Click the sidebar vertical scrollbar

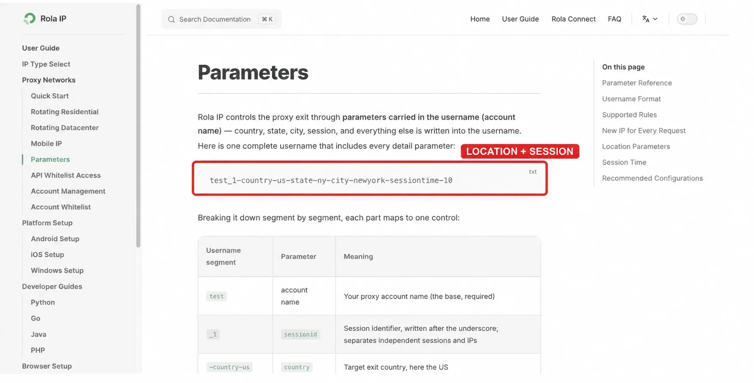[138, 125]
